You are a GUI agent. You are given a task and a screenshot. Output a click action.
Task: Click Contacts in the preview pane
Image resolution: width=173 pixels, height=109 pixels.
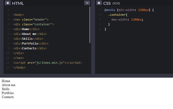tap(8, 97)
